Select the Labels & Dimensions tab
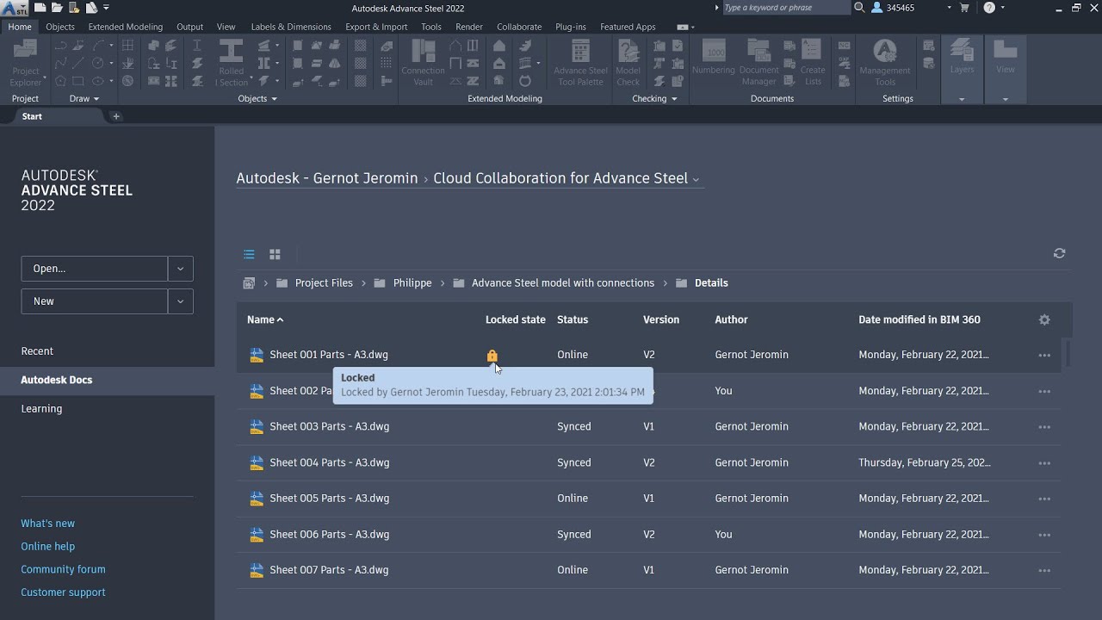This screenshot has height=620, width=1102. 291,27
